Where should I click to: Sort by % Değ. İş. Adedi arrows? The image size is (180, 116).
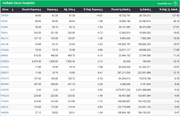178,10
